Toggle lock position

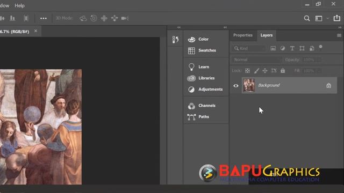[265, 71]
